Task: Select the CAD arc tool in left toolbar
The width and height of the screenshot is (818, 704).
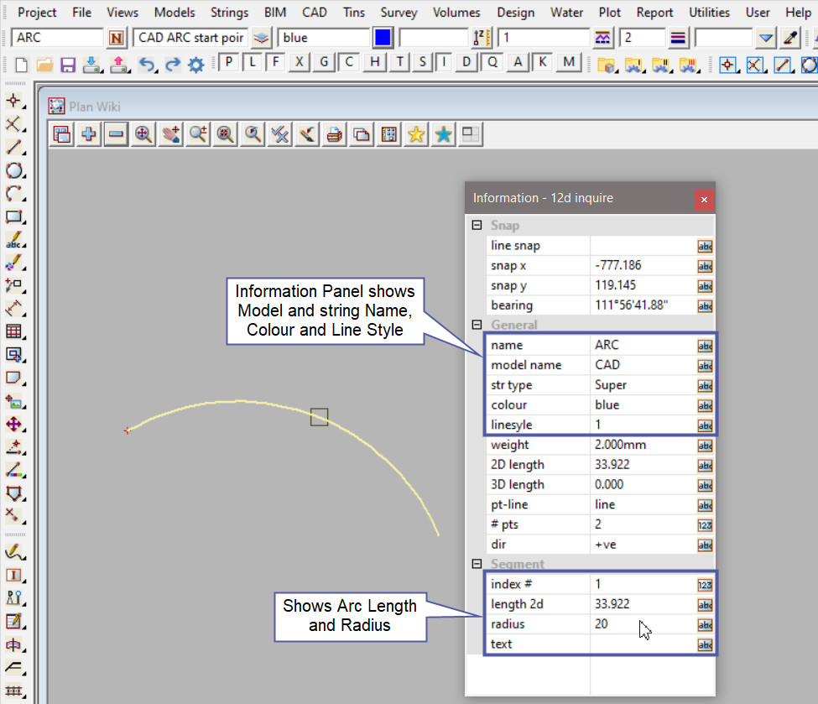Action: pos(13,194)
